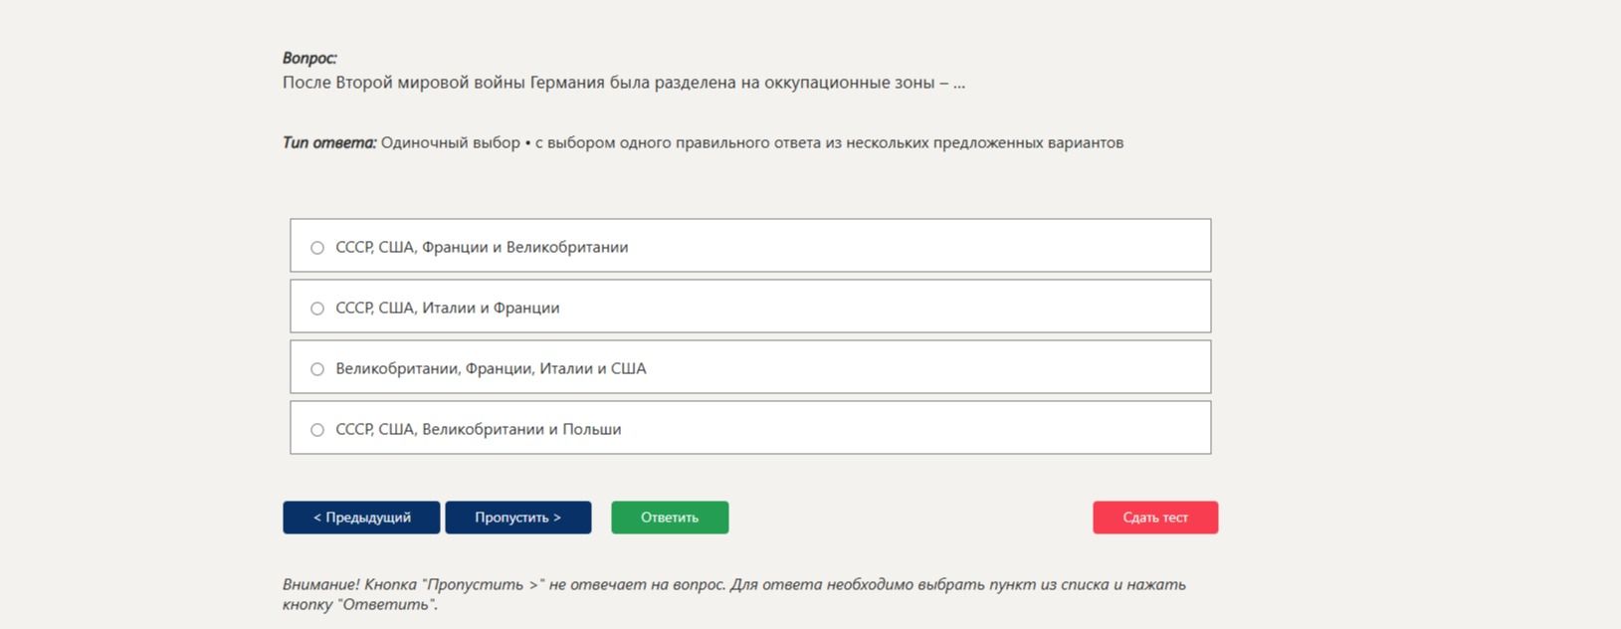Finish via red "Сдать тест" button

click(1155, 518)
